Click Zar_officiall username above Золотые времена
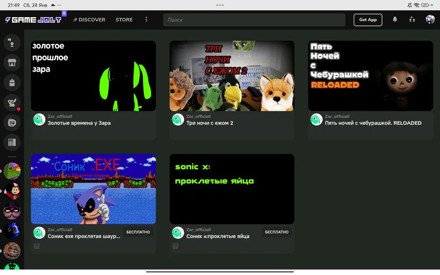This screenshot has width=440, height=275. tap(60, 116)
